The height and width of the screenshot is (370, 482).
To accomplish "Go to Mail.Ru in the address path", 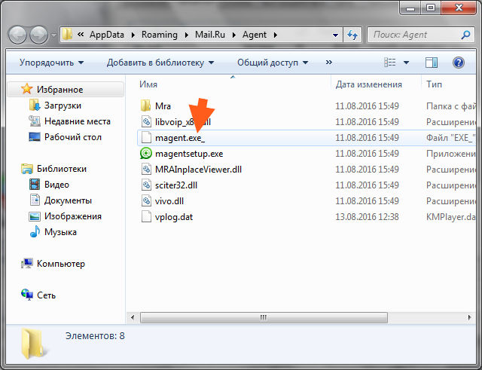I will click(210, 35).
